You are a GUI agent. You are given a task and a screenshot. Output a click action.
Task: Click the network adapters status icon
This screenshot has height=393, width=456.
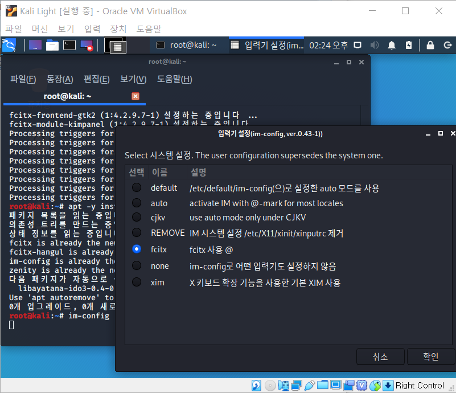[x=297, y=386]
